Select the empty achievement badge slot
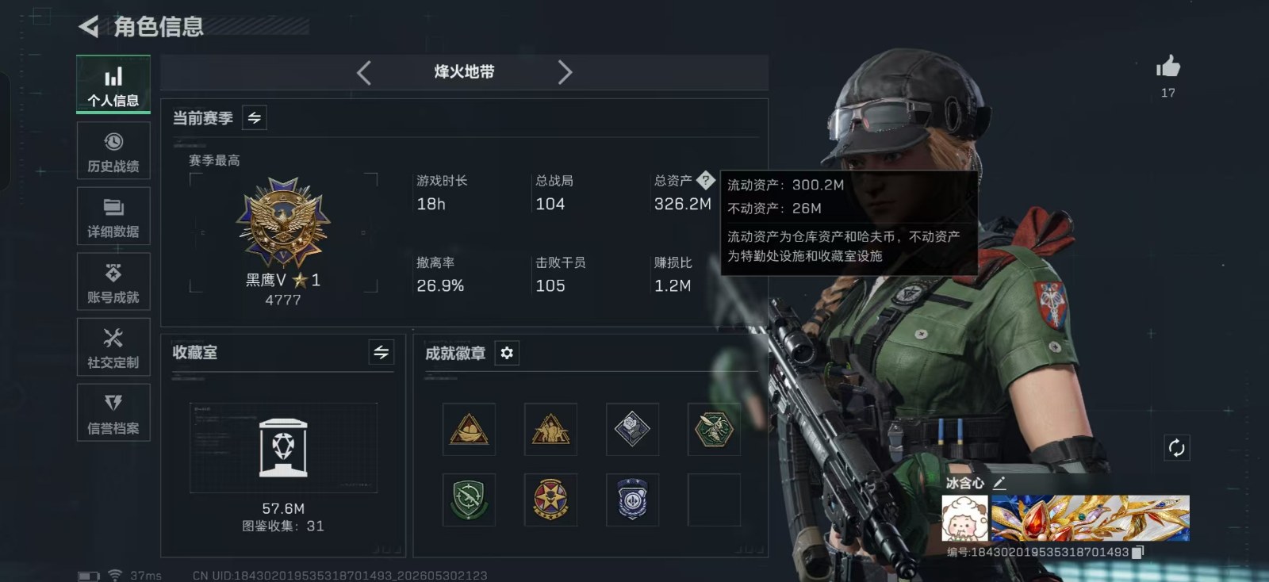The height and width of the screenshot is (582, 1269). point(714,500)
